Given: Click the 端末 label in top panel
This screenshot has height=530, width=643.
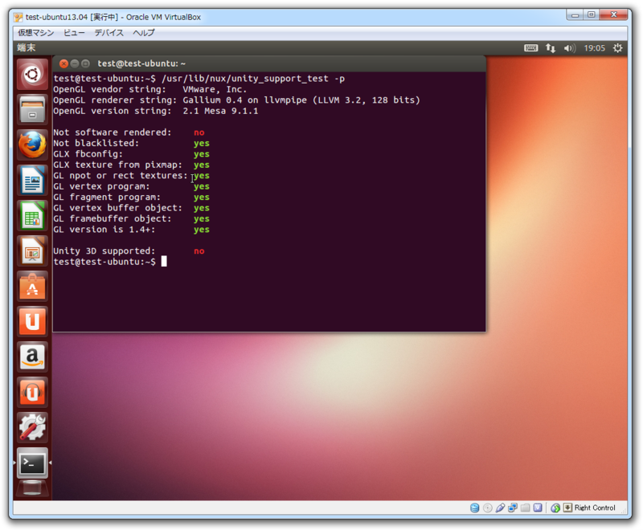Looking at the screenshot, I should coord(27,47).
